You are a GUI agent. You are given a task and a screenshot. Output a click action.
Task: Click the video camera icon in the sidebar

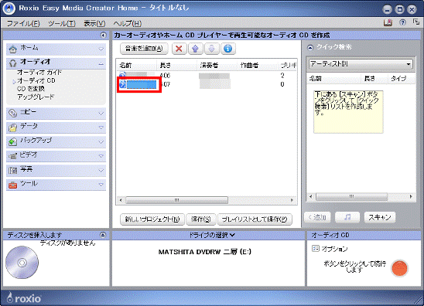(12, 156)
